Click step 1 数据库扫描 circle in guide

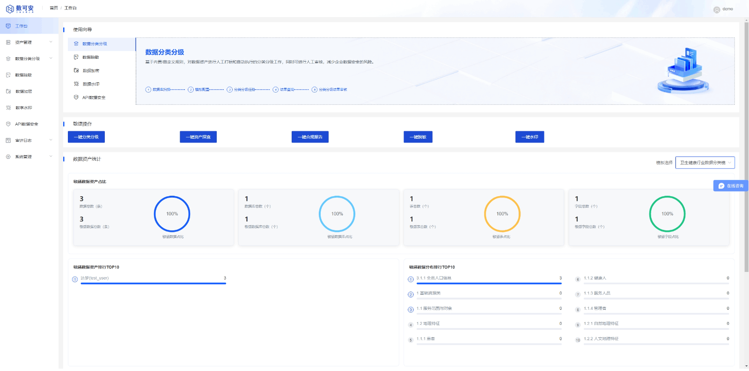pos(148,90)
